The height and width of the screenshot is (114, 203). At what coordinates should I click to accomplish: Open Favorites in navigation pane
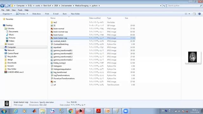point(10,19)
